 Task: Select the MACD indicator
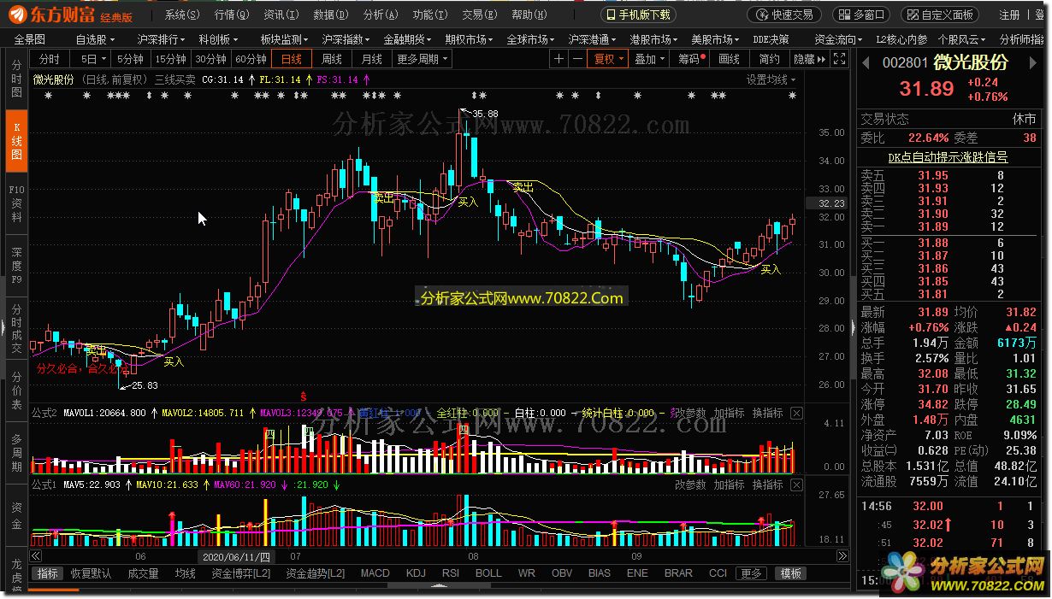pos(375,573)
